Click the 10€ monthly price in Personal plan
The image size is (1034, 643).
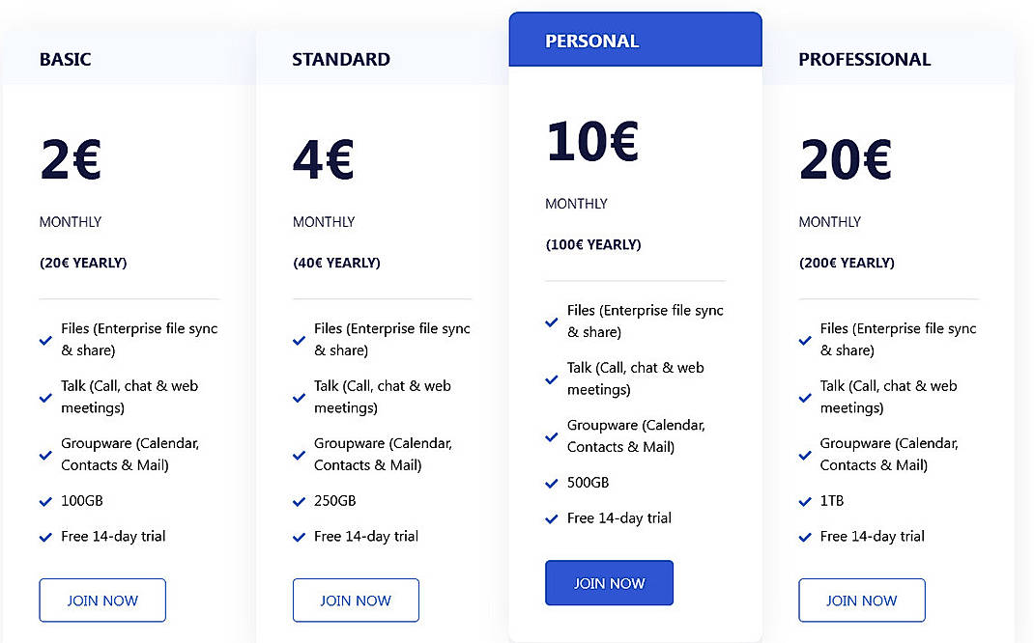point(591,140)
